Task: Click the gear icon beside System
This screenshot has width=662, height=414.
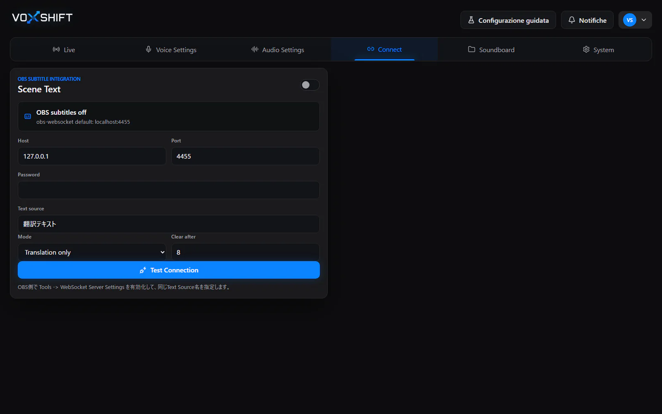Action: pos(586,49)
